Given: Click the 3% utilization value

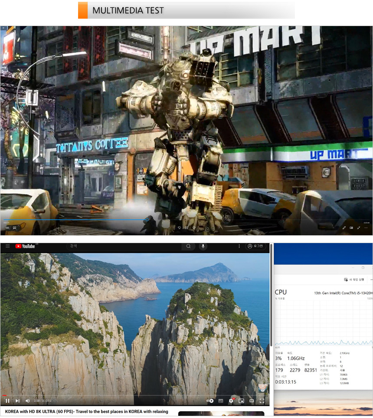Looking at the screenshot, I should [x=278, y=358].
